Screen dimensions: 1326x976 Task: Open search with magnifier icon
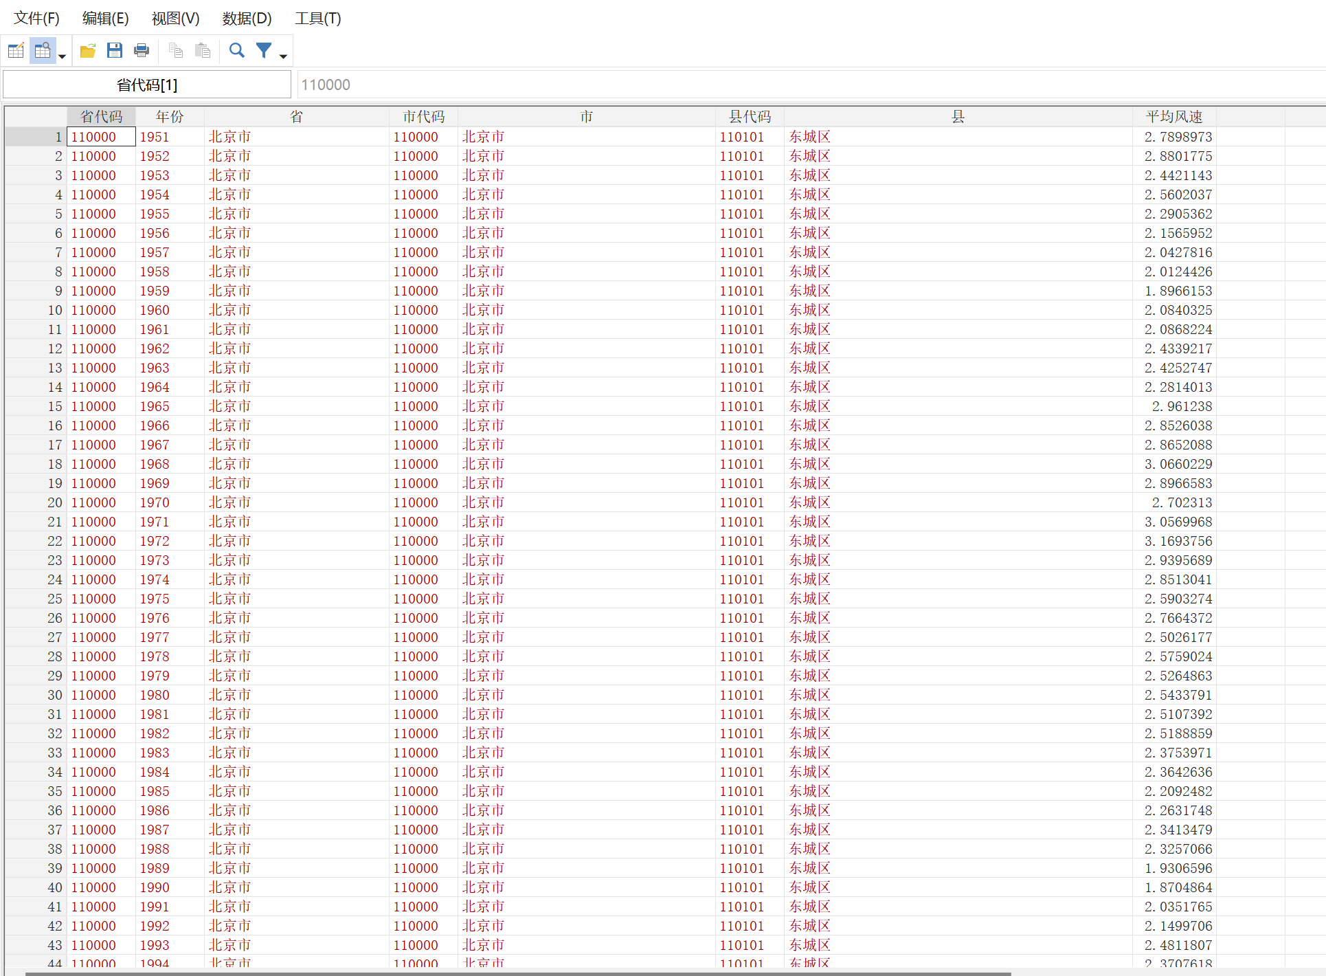(237, 50)
